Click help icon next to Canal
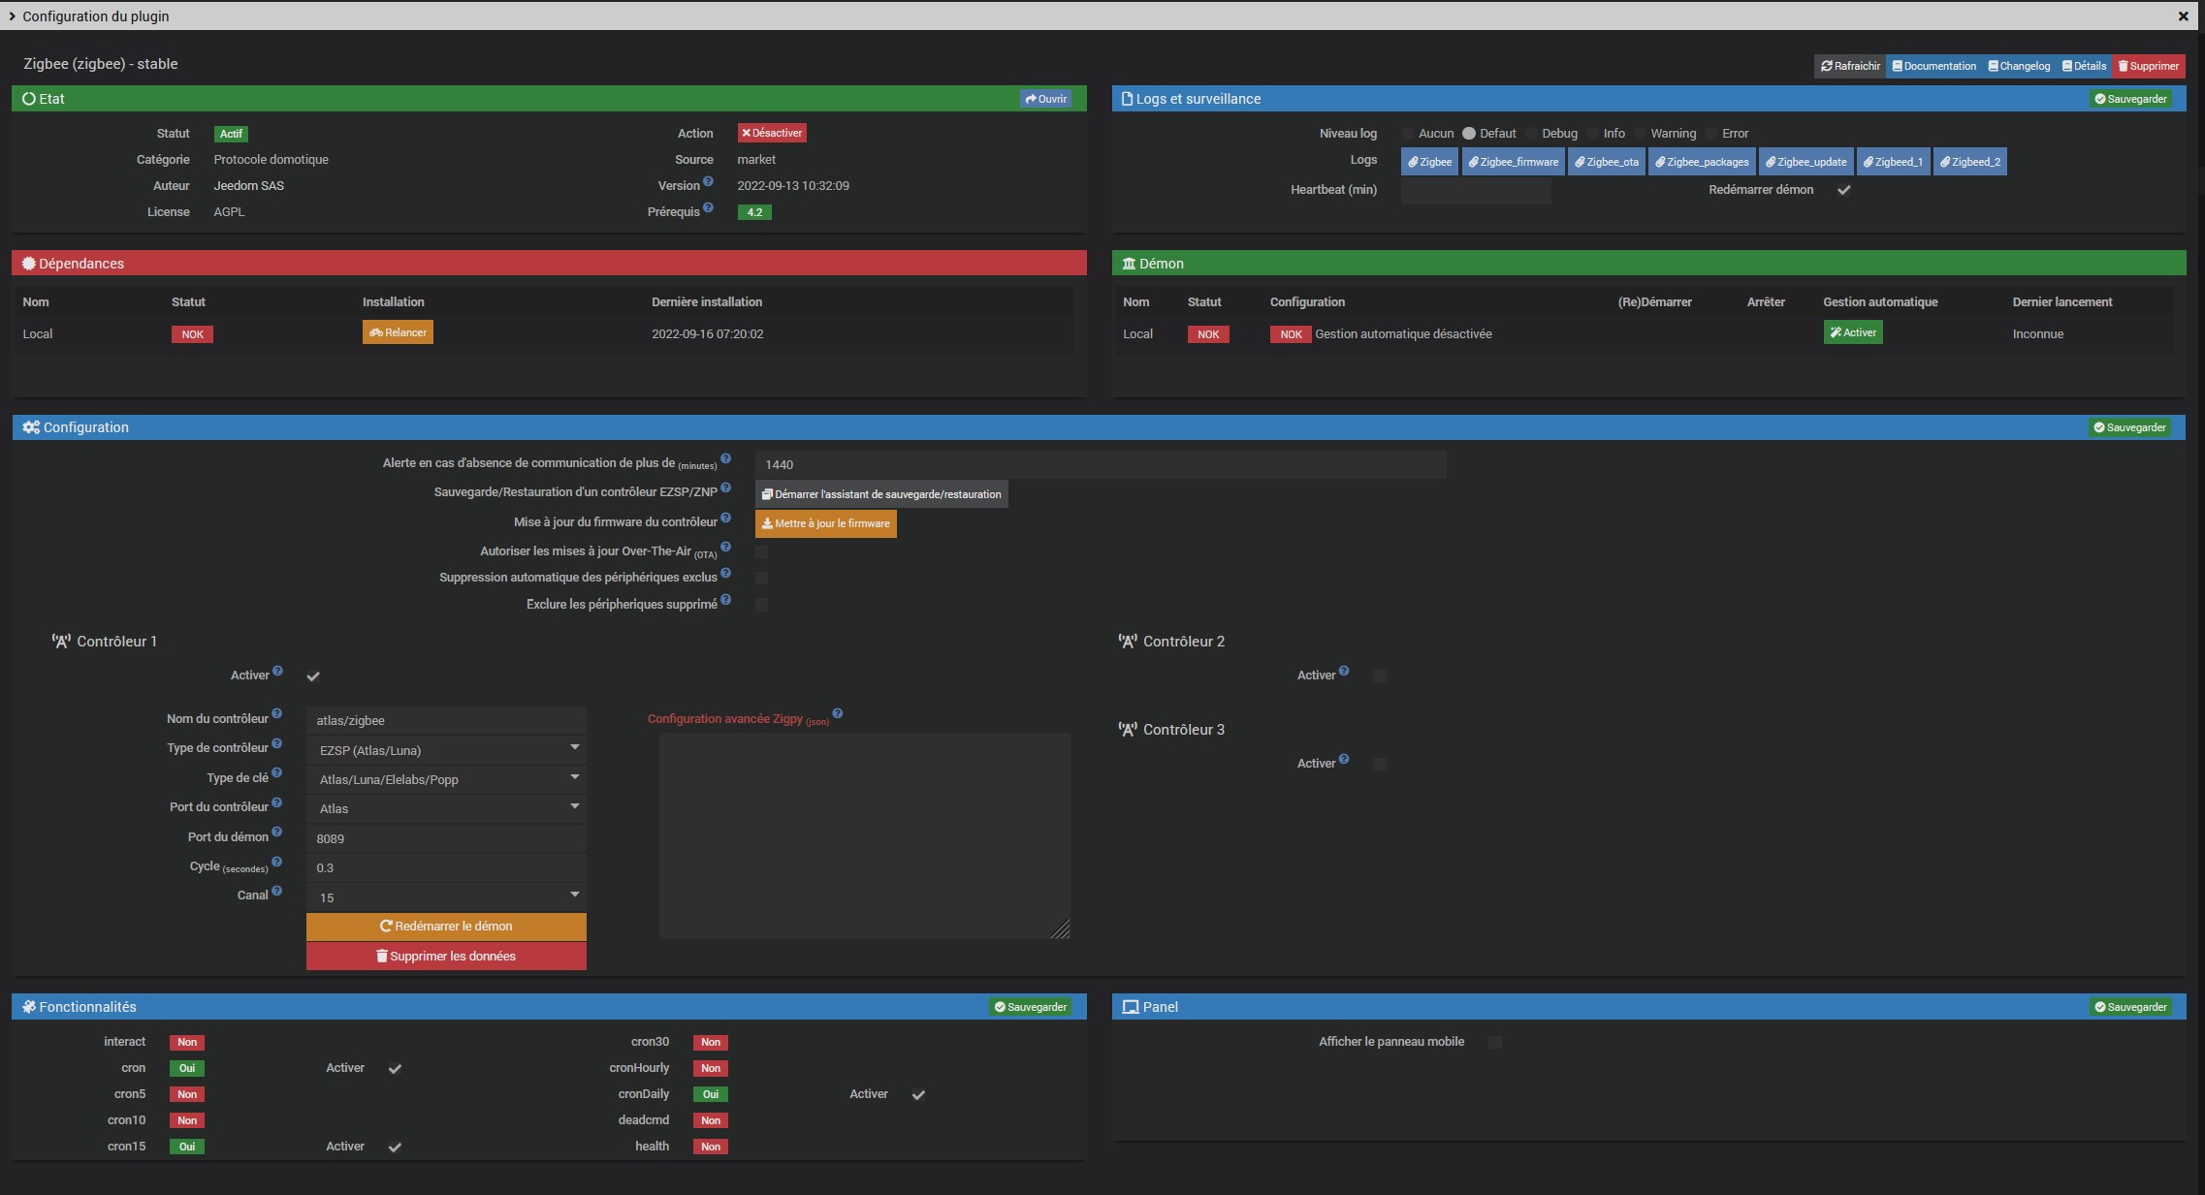The width and height of the screenshot is (2205, 1195). pyautogui.click(x=277, y=891)
